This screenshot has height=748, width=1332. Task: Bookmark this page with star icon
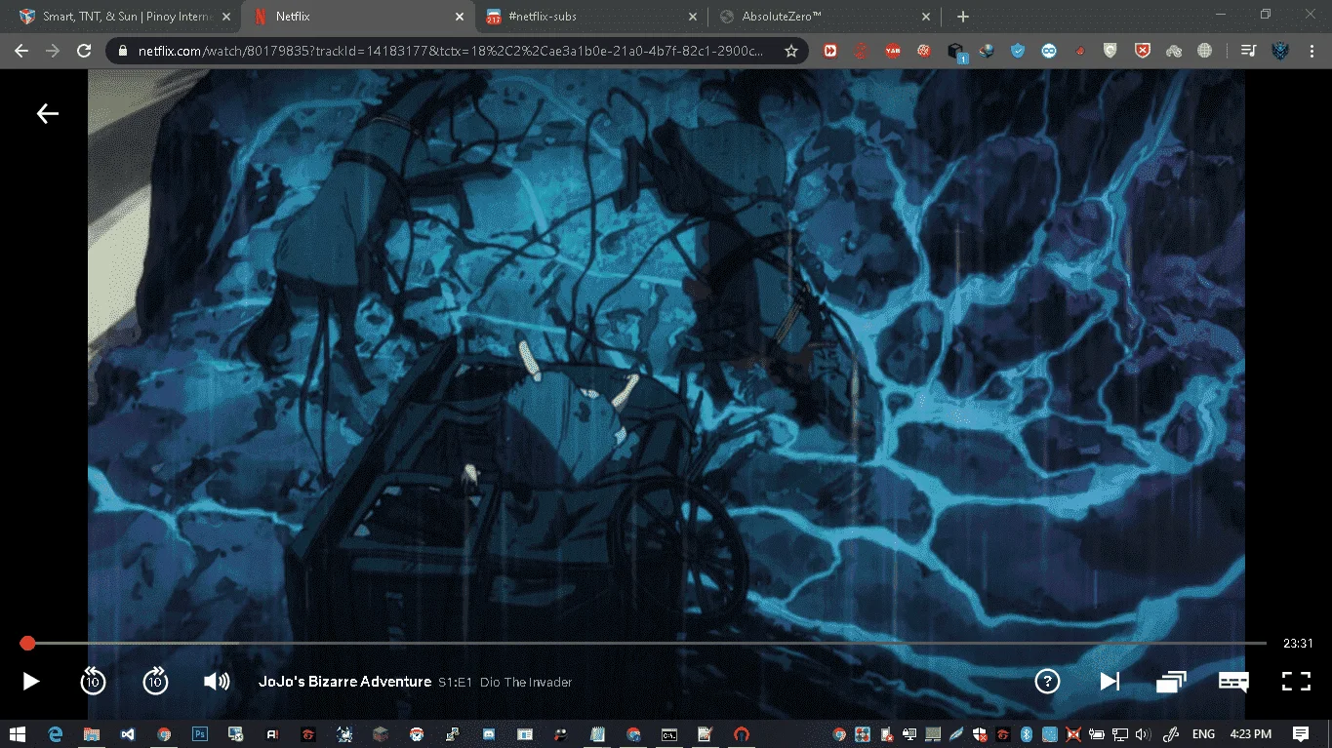[791, 51]
